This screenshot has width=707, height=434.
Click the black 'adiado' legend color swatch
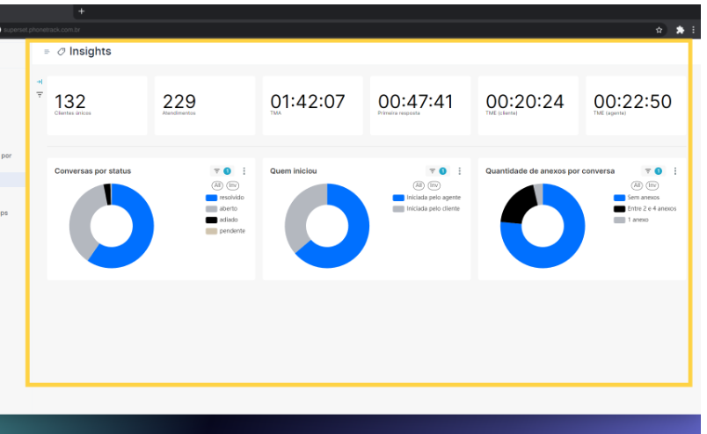point(211,220)
